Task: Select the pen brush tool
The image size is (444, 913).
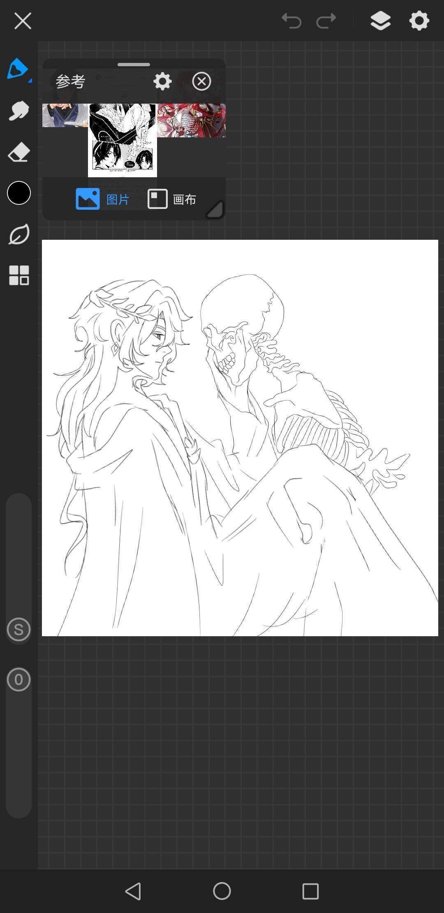Action: click(x=18, y=69)
